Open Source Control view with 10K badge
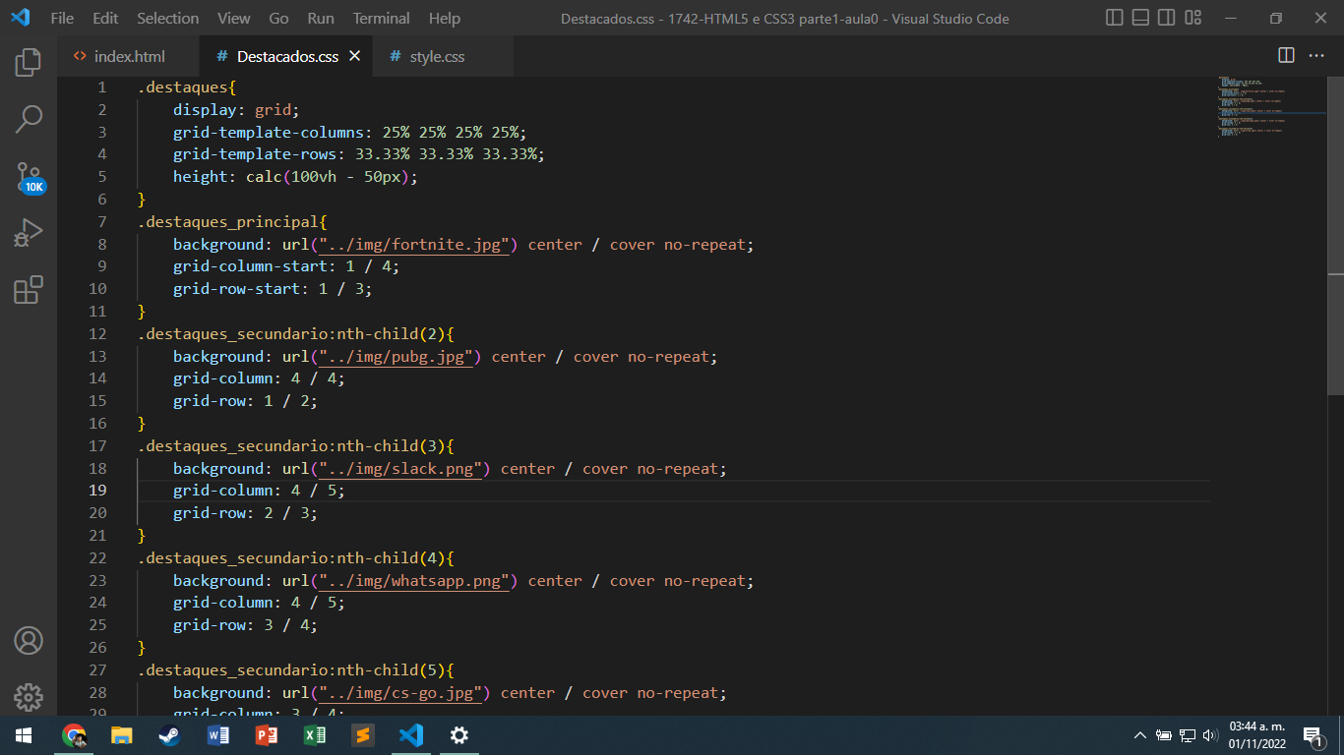1344x755 pixels. 30,178
